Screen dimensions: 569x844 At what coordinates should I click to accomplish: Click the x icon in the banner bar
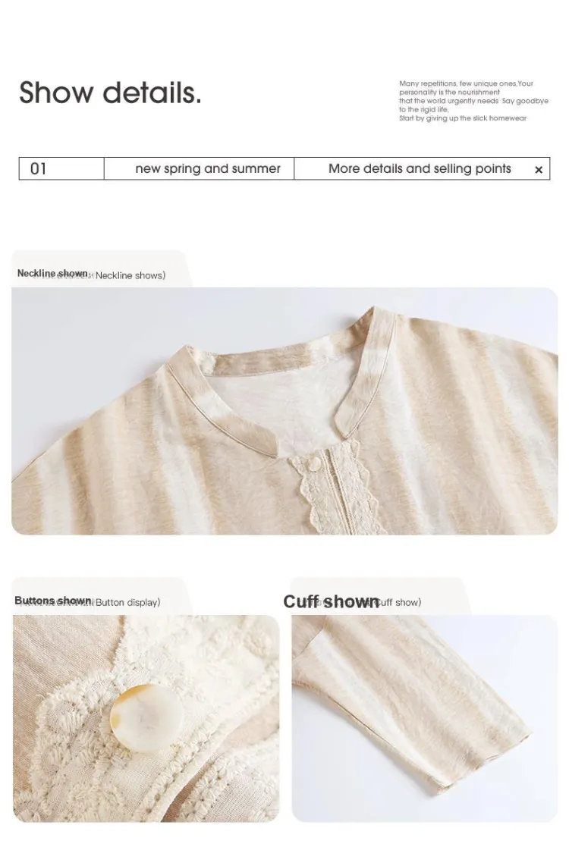point(538,170)
